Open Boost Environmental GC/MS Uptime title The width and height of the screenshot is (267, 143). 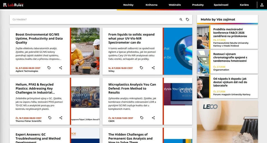[x=39, y=39]
